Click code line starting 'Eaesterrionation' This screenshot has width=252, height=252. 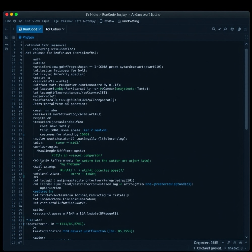coord(83,231)
